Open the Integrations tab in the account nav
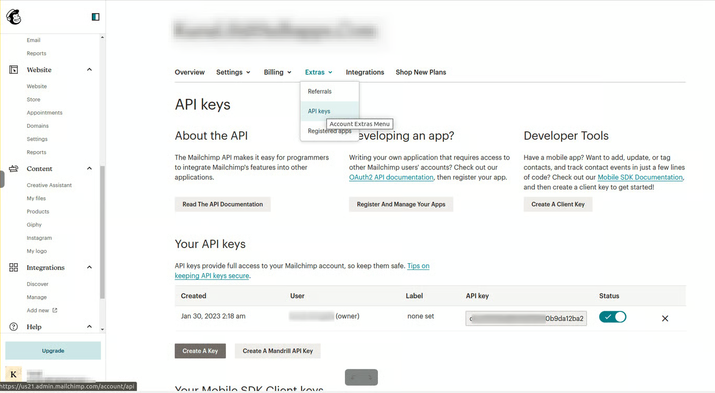The width and height of the screenshot is (715, 393). 365,72
